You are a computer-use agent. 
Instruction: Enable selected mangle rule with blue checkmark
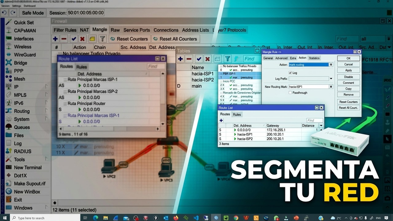[x=74, y=39]
